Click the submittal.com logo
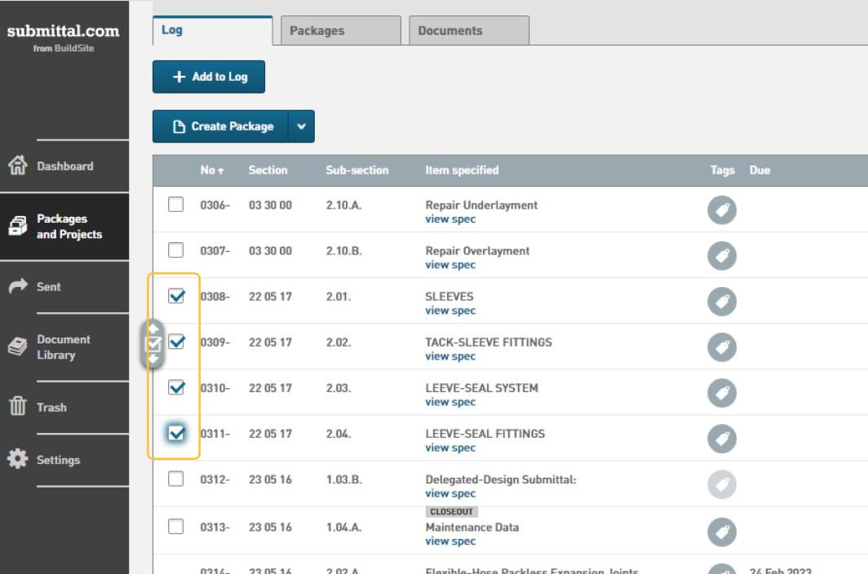This screenshot has width=868, height=574. click(64, 32)
